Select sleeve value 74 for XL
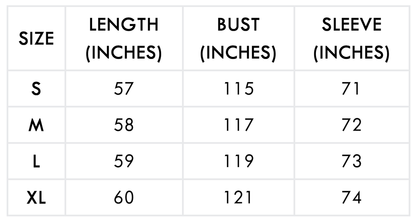Viewport: 416px width, 224px height. click(x=352, y=198)
